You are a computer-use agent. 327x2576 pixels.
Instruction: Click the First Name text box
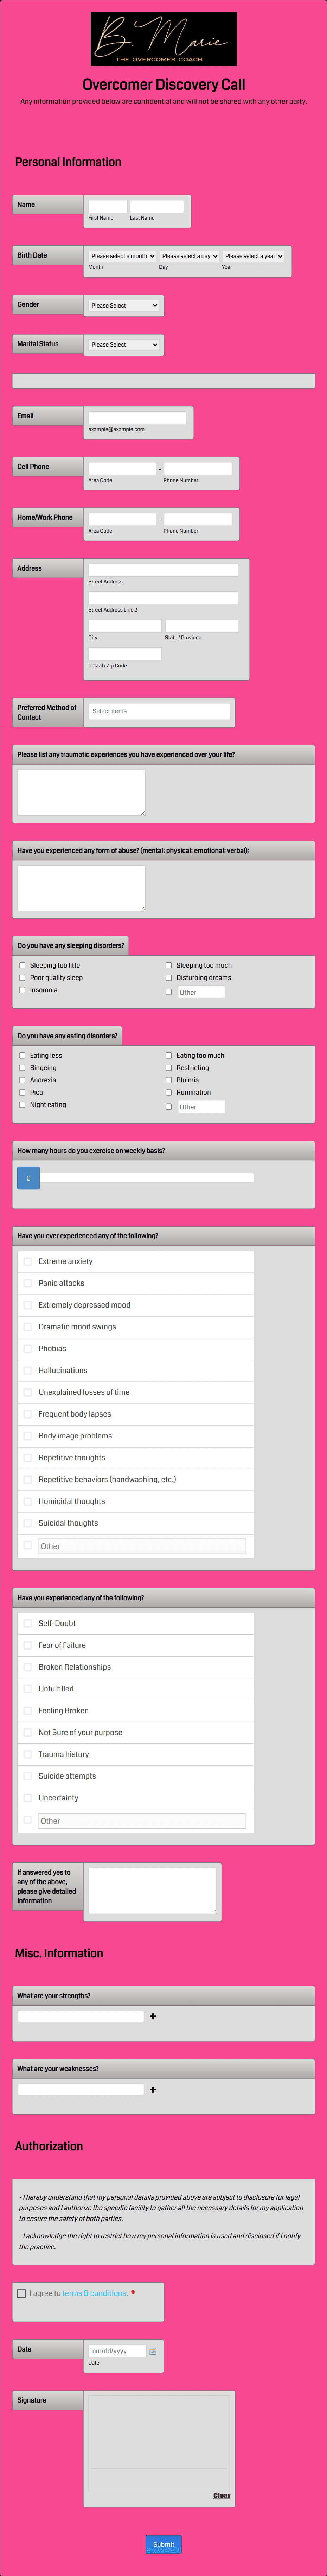click(x=107, y=206)
